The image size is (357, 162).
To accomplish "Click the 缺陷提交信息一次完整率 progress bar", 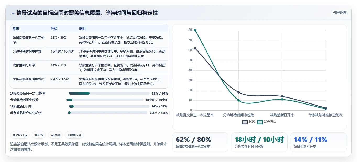I will [109, 93].
